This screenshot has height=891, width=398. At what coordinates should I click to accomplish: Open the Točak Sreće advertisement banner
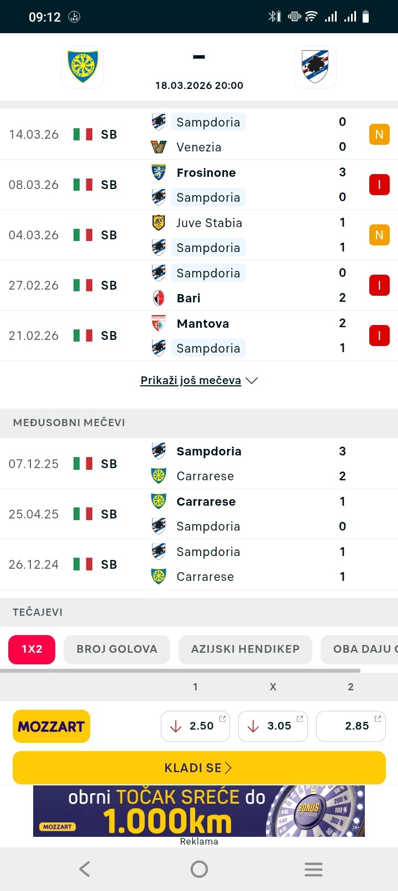[199, 811]
